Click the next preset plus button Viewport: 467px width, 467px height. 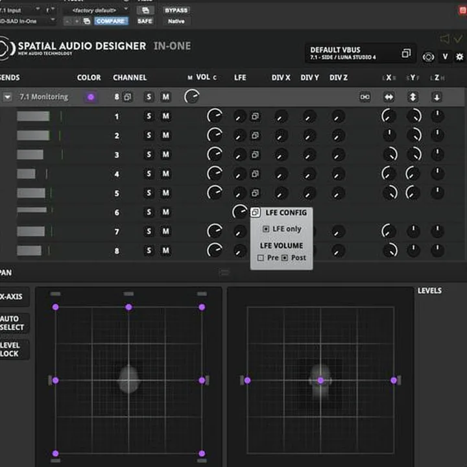pos(77,21)
